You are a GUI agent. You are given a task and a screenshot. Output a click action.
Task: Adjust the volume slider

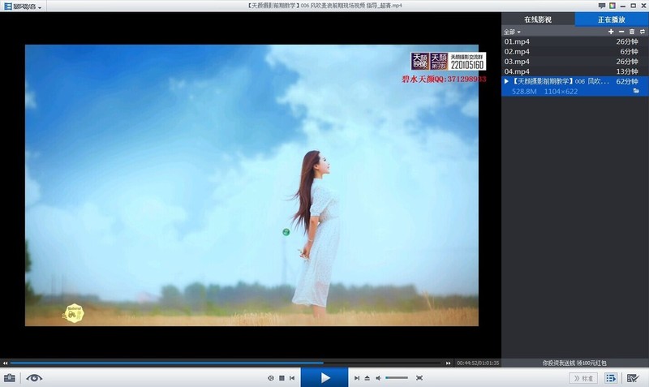pos(397,378)
